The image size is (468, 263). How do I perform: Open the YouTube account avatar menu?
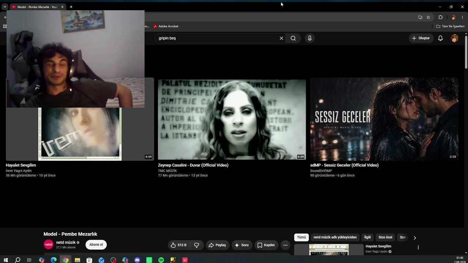click(x=454, y=38)
